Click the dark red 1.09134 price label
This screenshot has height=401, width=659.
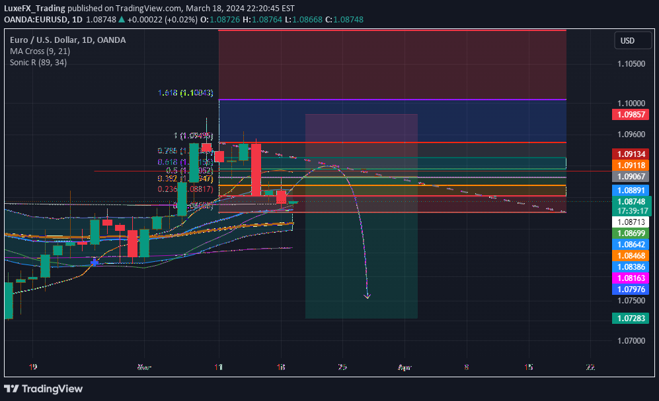pos(631,154)
